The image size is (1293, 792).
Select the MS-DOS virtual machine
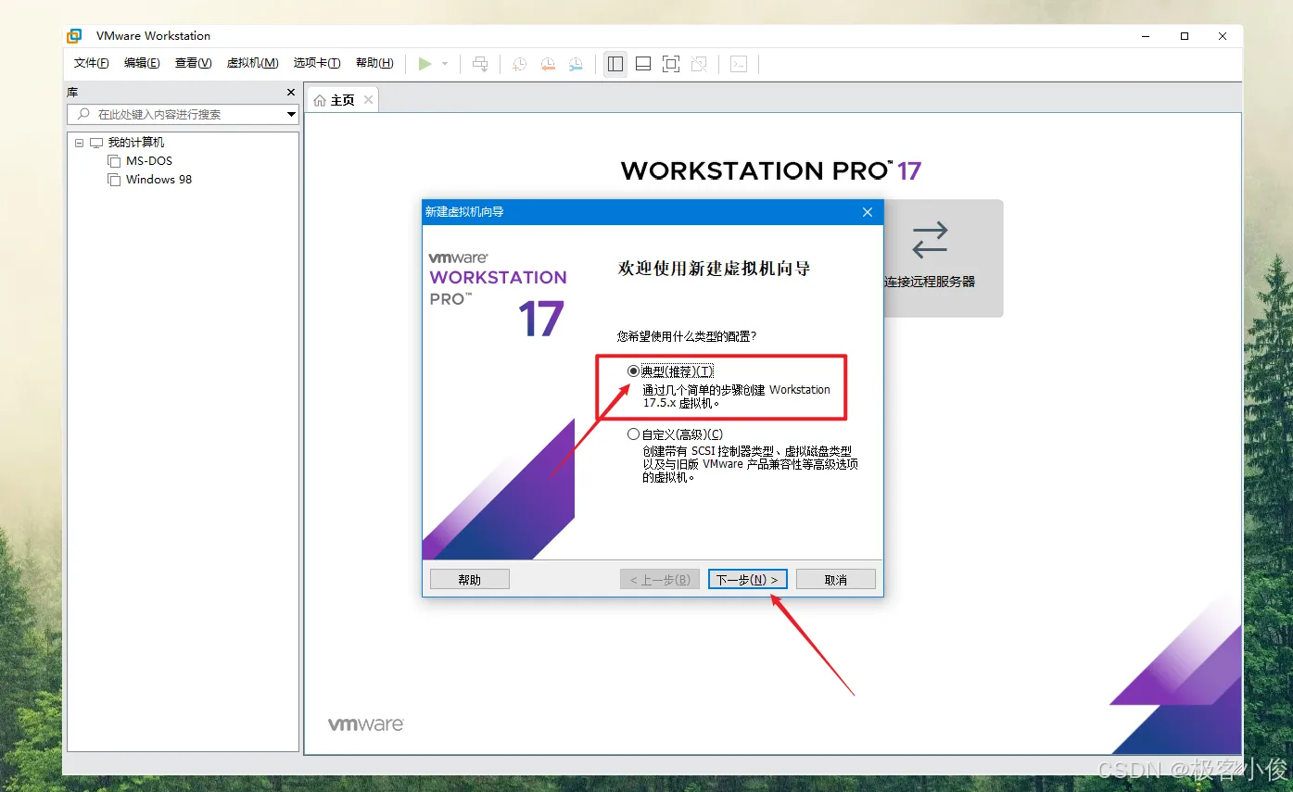pos(149,161)
